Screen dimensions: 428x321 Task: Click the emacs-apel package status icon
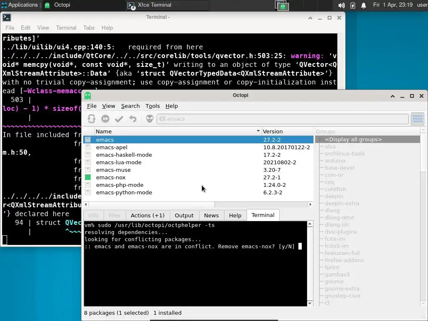[88, 147]
